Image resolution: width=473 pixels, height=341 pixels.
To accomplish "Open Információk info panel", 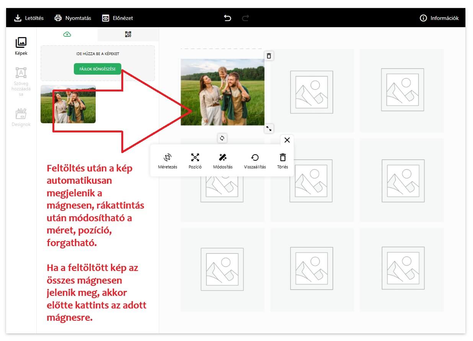I will point(439,18).
